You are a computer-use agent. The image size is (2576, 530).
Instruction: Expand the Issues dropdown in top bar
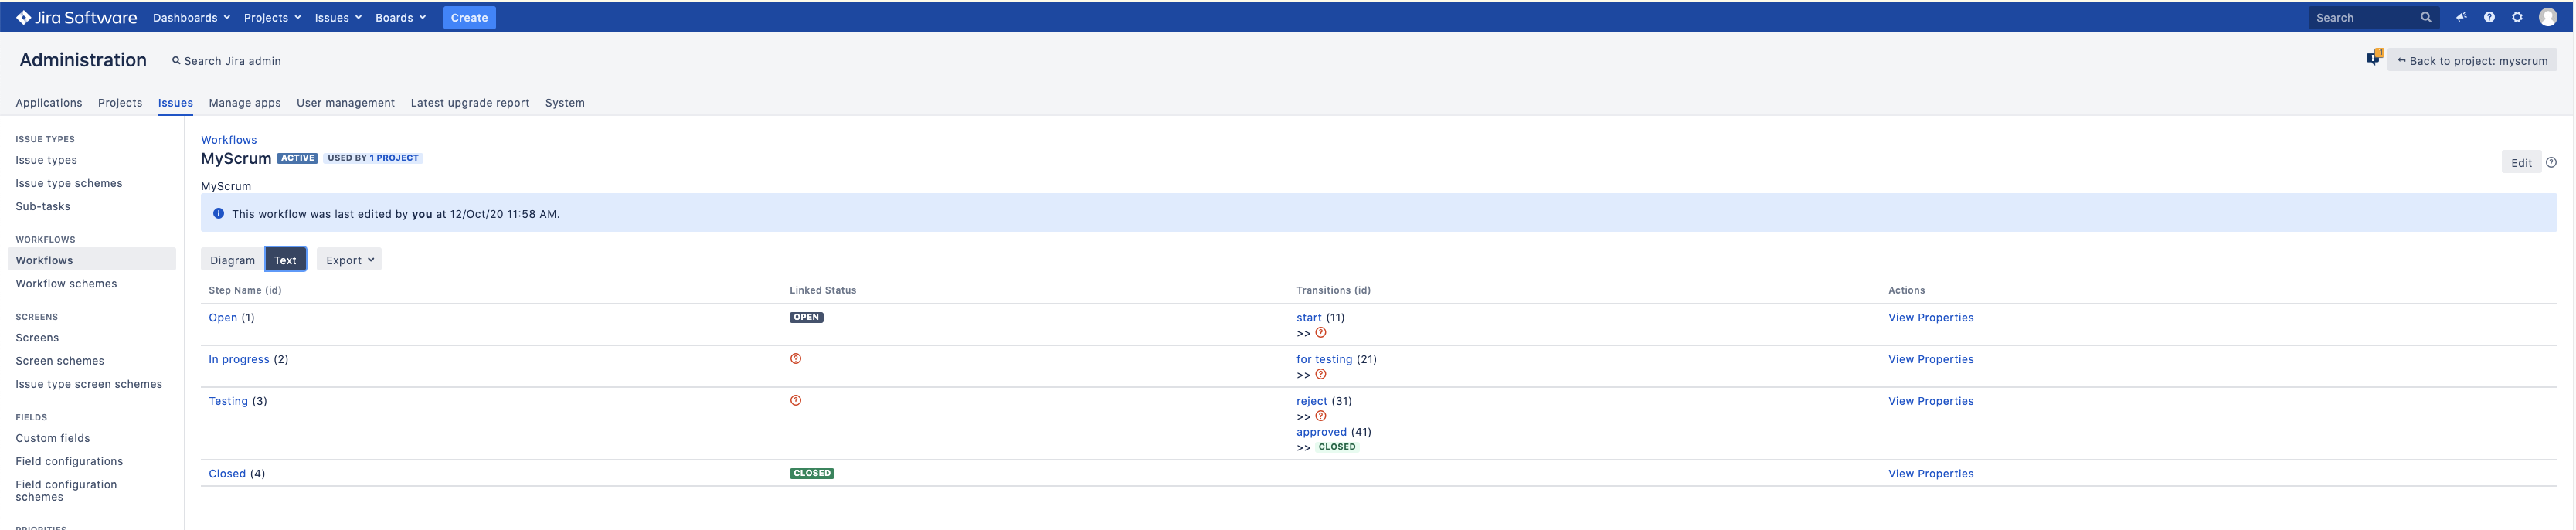(x=338, y=17)
